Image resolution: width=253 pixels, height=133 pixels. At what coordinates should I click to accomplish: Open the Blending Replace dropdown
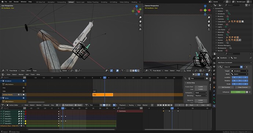tap(201, 96)
